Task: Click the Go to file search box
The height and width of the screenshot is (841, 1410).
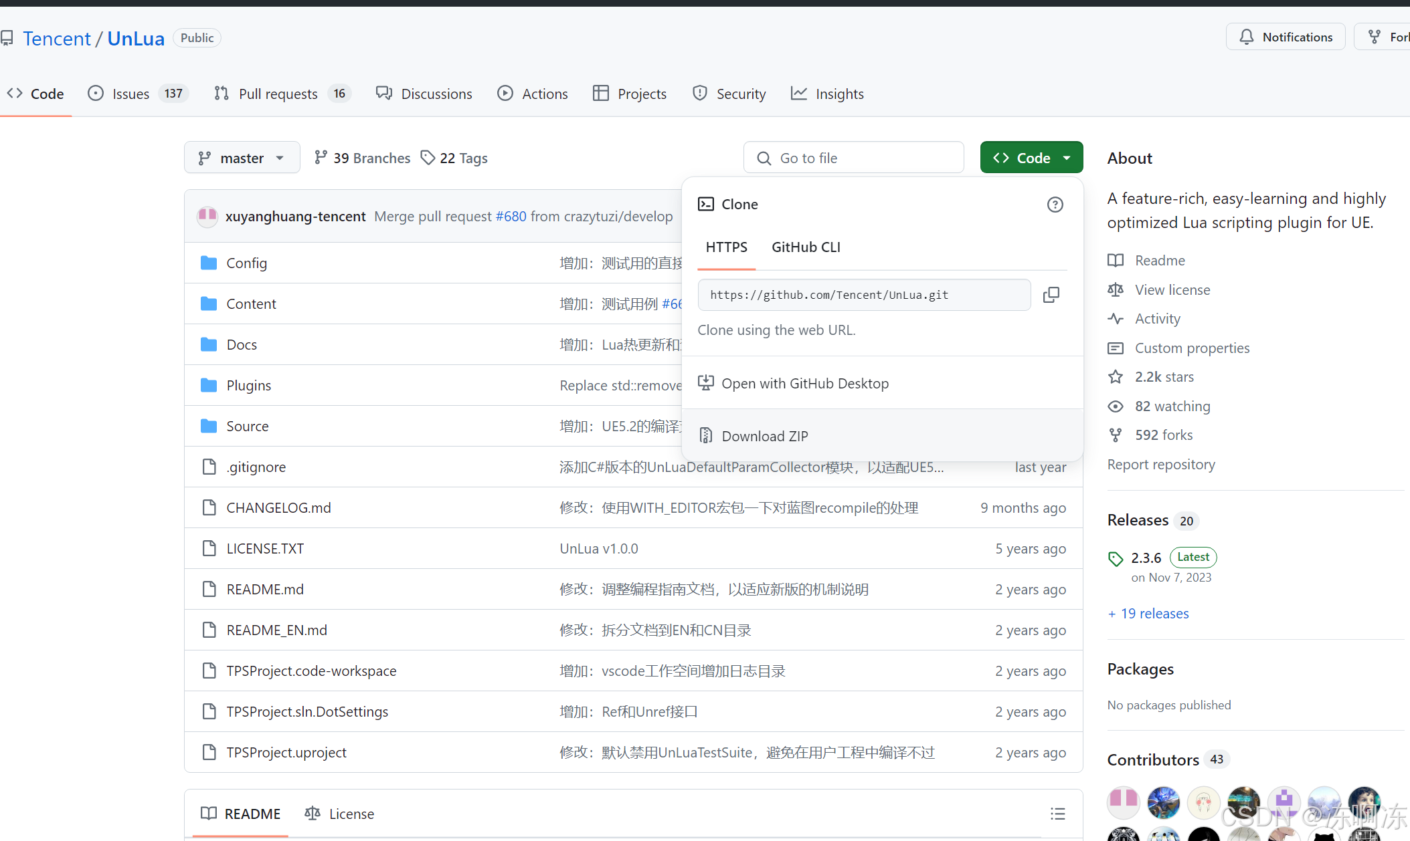Action: pos(853,158)
